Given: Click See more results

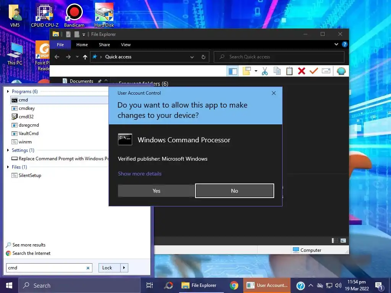Looking at the screenshot, I should click(x=26, y=245).
